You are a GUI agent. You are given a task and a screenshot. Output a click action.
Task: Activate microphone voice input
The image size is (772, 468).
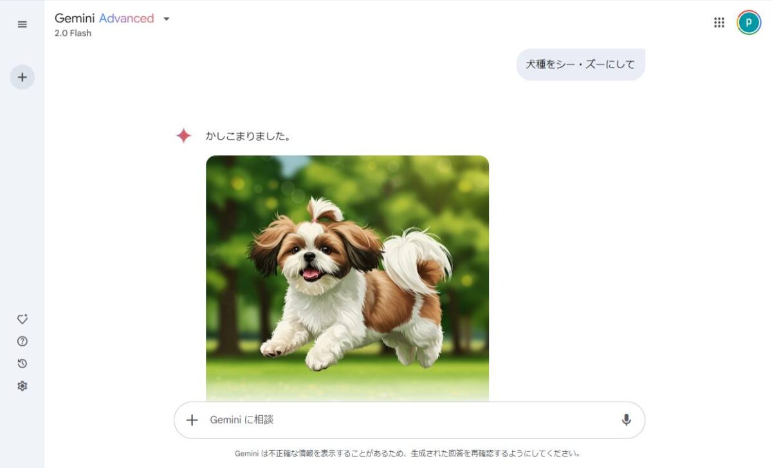pos(626,420)
